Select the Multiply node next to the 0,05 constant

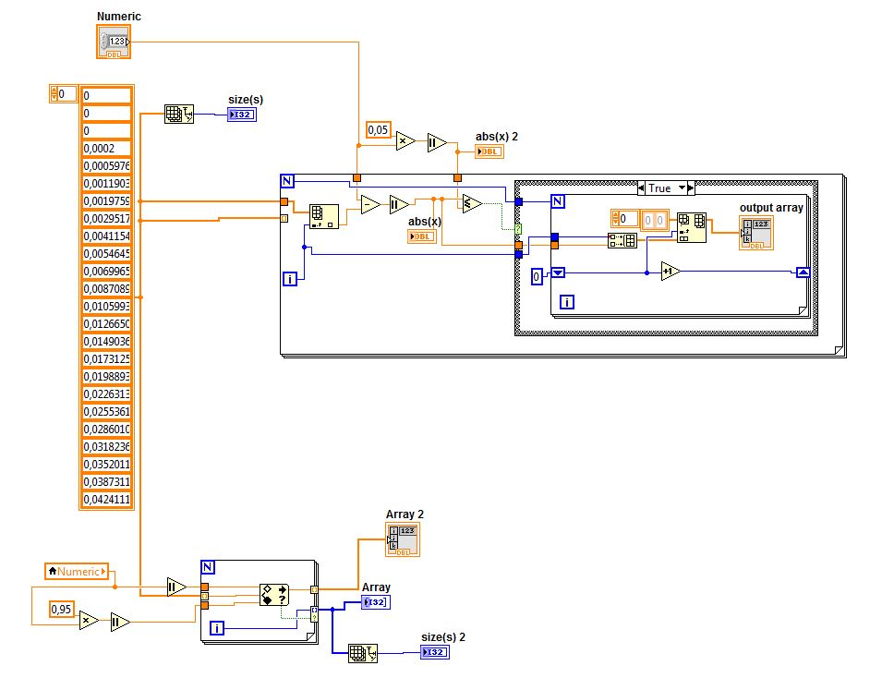(406, 141)
